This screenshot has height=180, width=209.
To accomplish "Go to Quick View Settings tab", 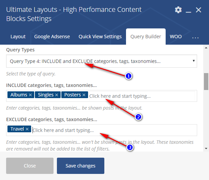I will click(x=100, y=37).
